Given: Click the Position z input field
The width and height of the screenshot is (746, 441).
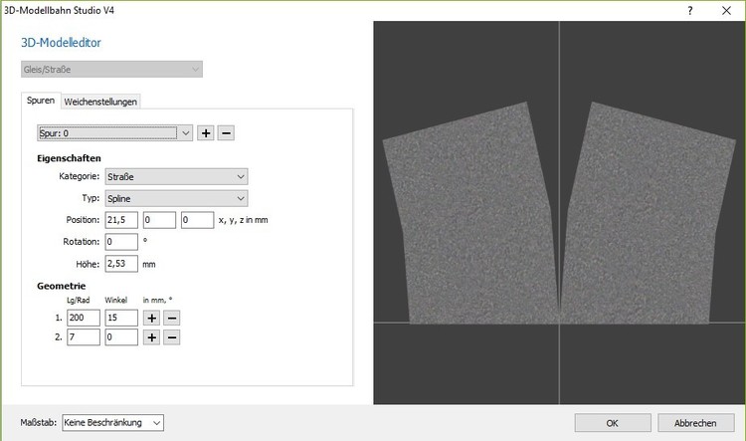Looking at the screenshot, I should (198, 220).
